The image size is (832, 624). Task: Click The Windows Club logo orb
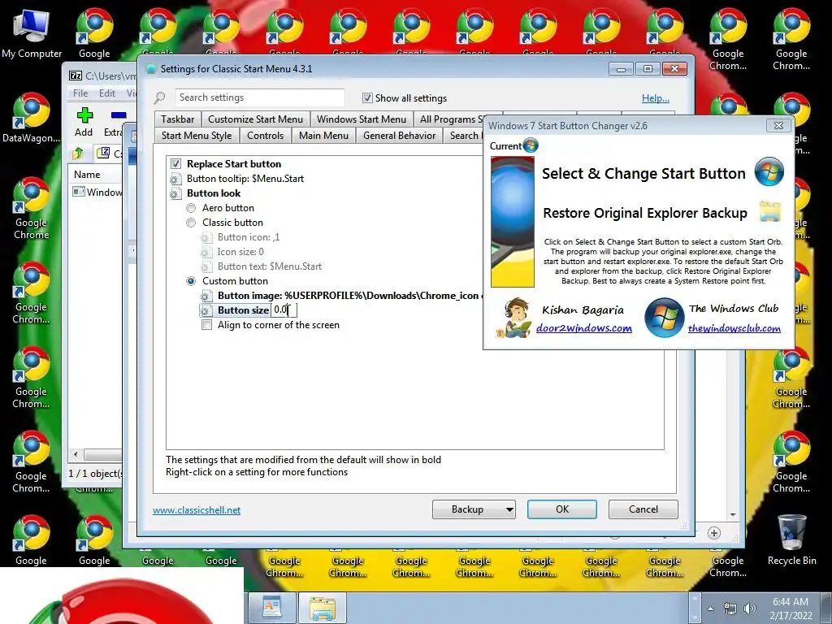click(664, 318)
